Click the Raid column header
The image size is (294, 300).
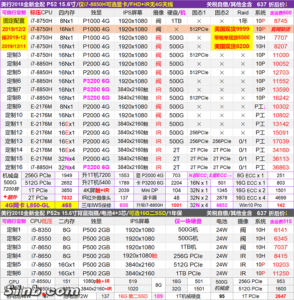tap(243, 12)
